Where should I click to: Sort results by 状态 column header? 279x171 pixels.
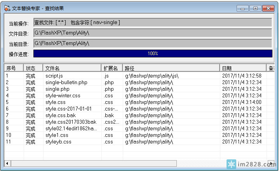click(x=33, y=68)
